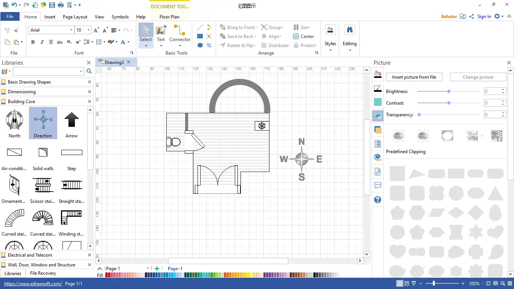The width and height of the screenshot is (514, 289).
Task: Open the Arial font family dropdown
Action: coord(71,30)
